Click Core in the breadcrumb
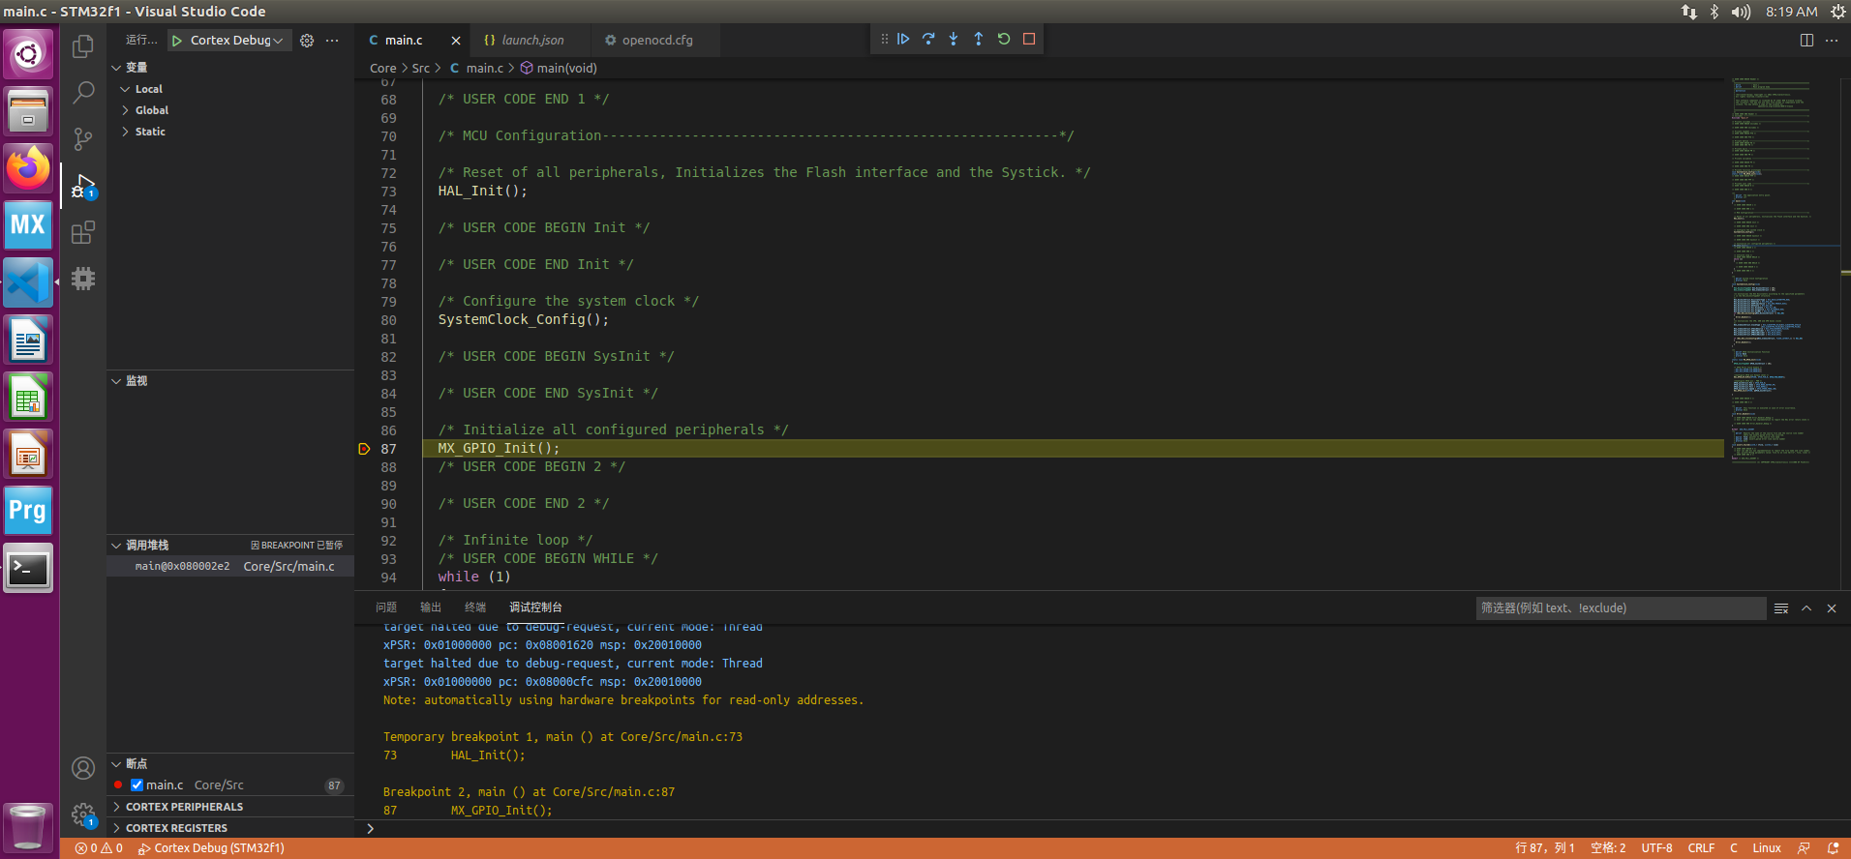 pyautogui.click(x=382, y=69)
